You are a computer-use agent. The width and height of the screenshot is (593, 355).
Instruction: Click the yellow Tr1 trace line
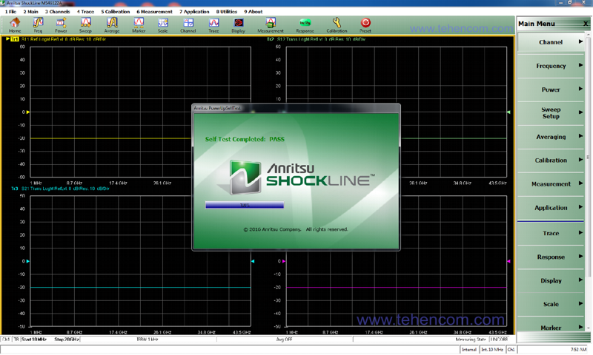pos(110,138)
